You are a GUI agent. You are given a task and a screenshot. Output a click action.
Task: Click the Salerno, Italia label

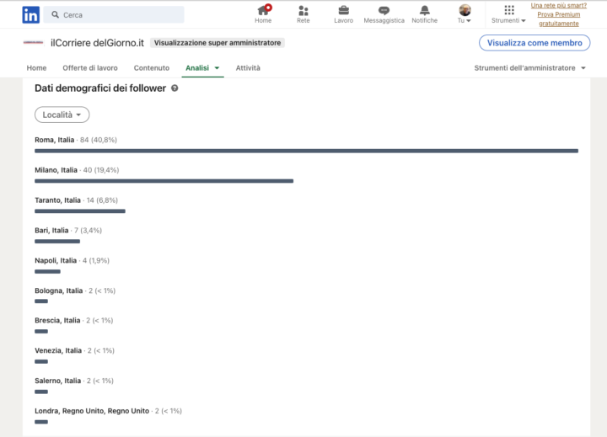tap(57, 381)
